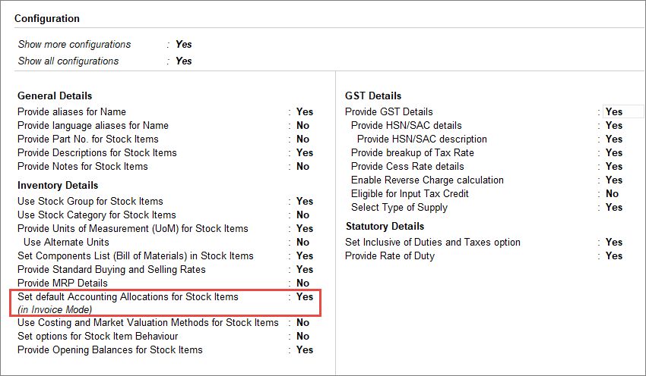
Task: Click the Provide Notes for Stock Items label
Action: [x=82, y=167]
